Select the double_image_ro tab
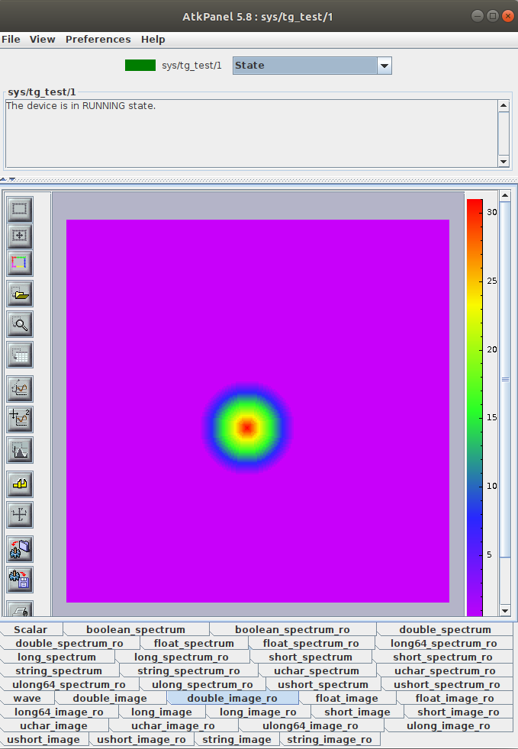The height and width of the screenshot is (749, 518). [x=232, y=699]
